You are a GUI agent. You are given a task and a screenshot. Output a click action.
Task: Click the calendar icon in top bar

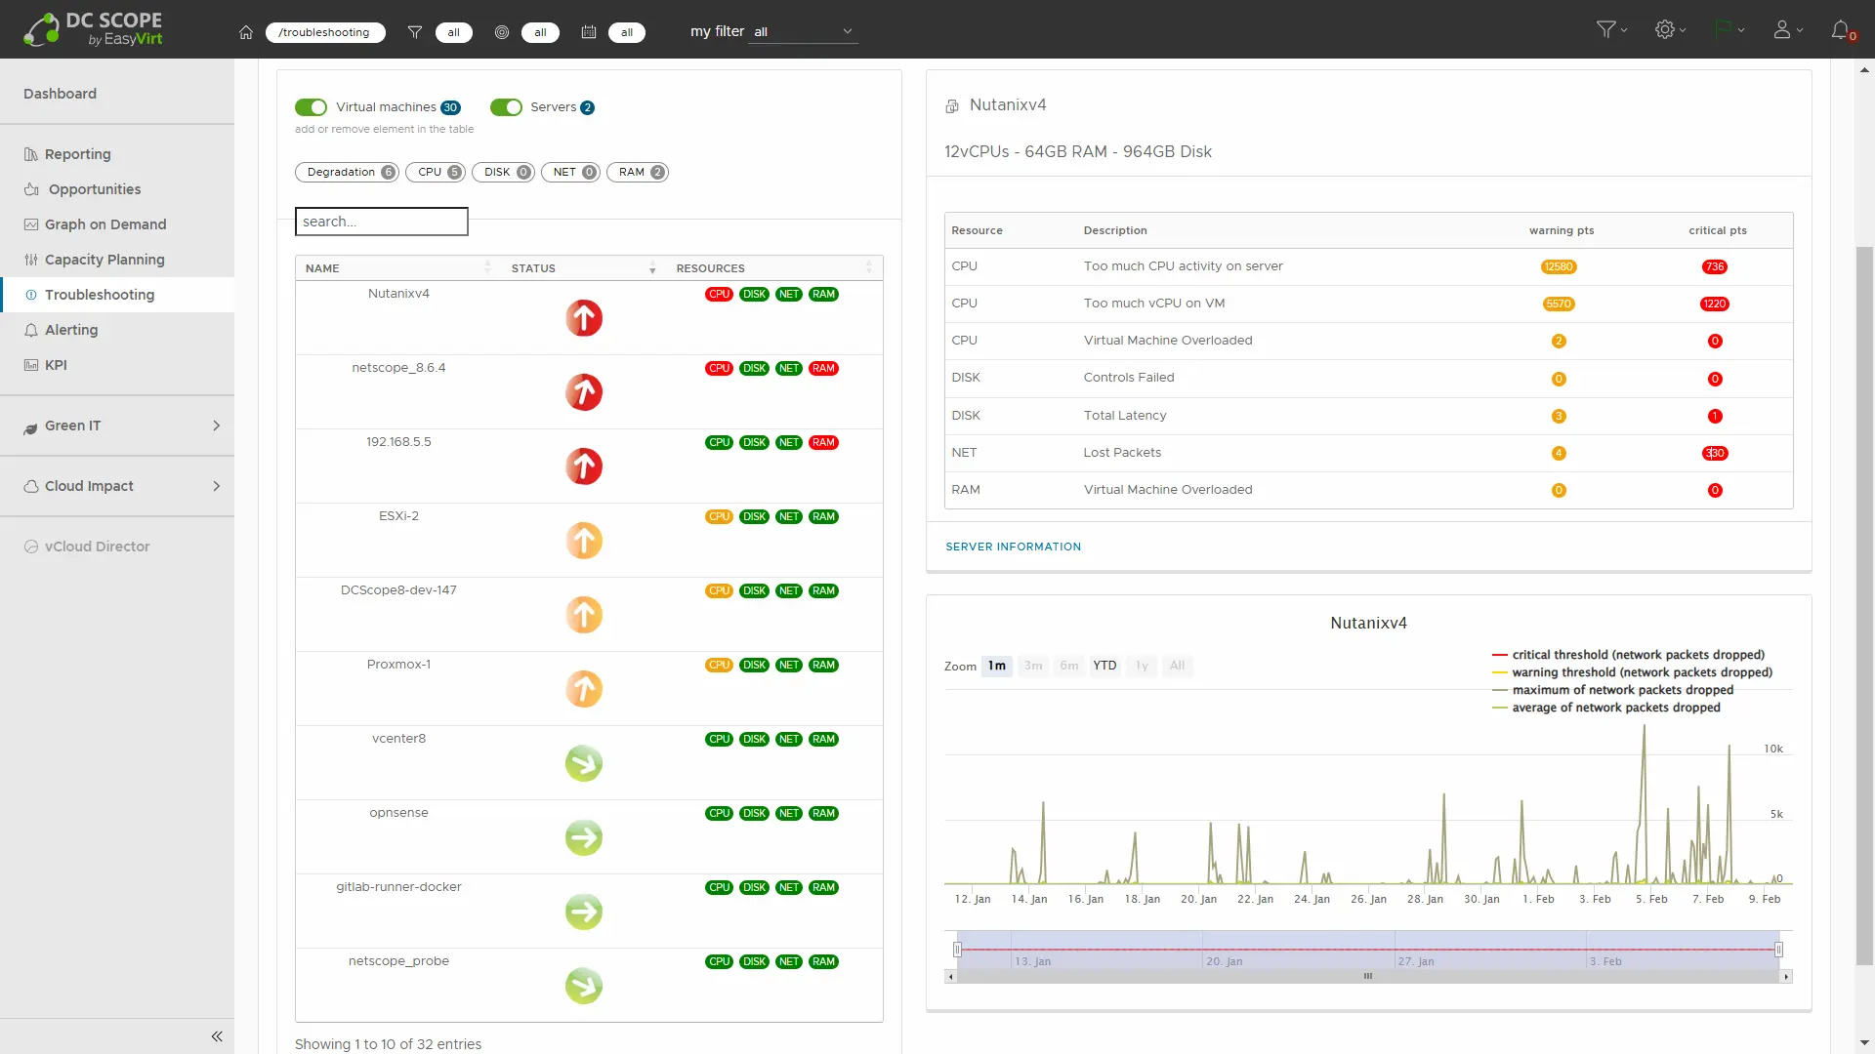point(589,32)
